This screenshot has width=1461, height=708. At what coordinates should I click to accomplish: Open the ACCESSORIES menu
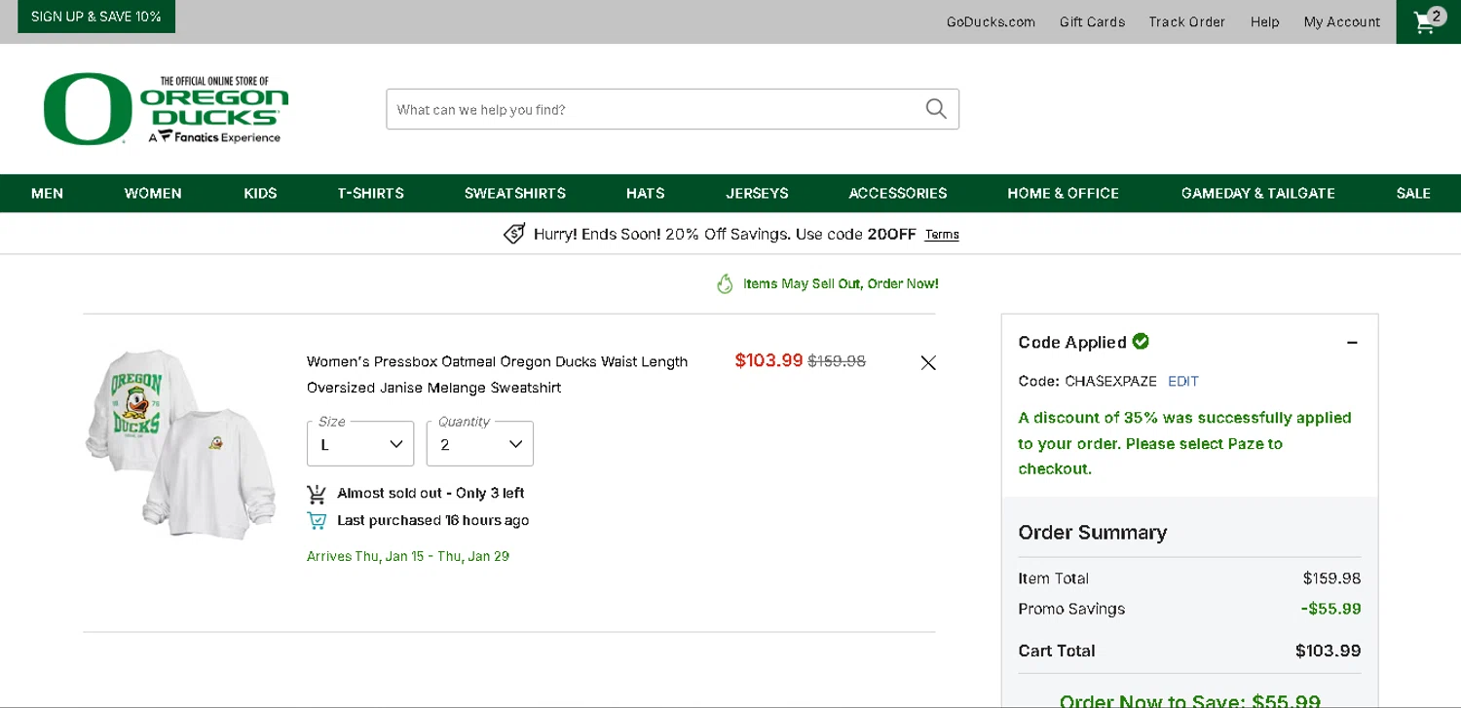pos(898,193)
